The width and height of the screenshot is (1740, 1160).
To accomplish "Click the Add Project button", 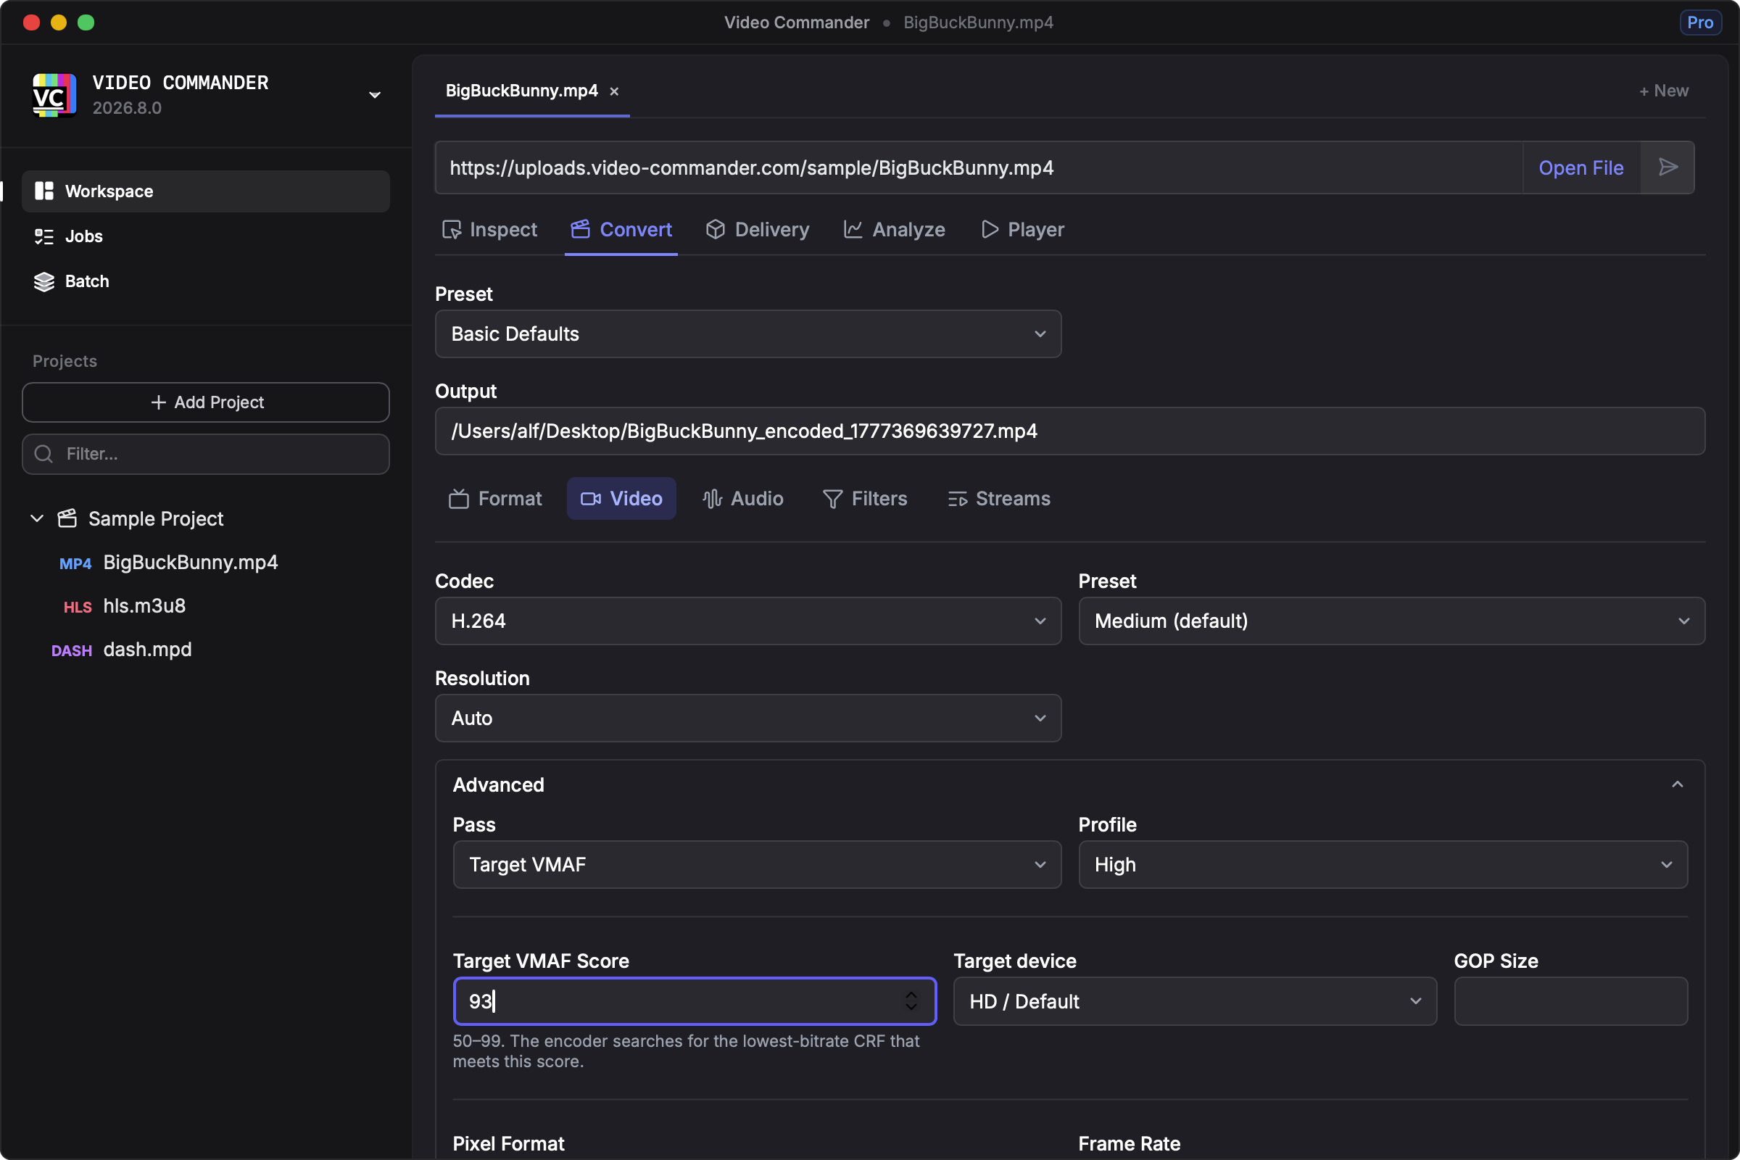I will pyautogui.click(x=206, y=402).
